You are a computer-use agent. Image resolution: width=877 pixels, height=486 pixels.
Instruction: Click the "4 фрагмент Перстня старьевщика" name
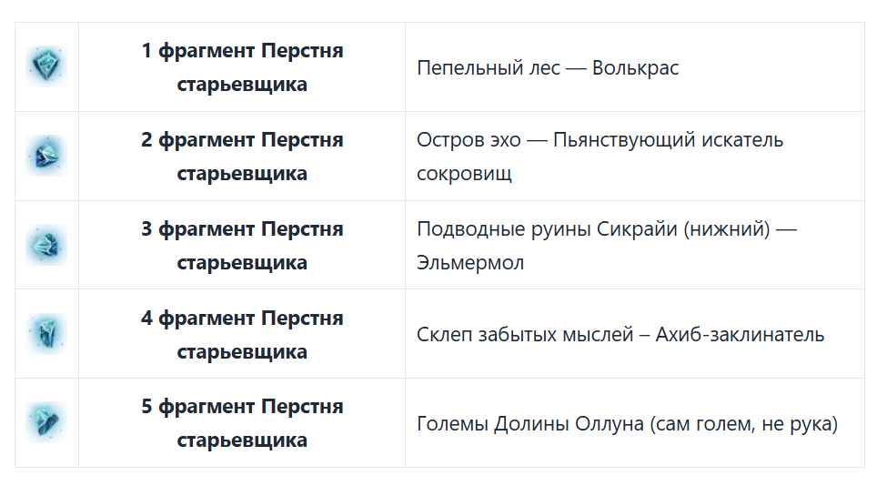tap(242, 334)
